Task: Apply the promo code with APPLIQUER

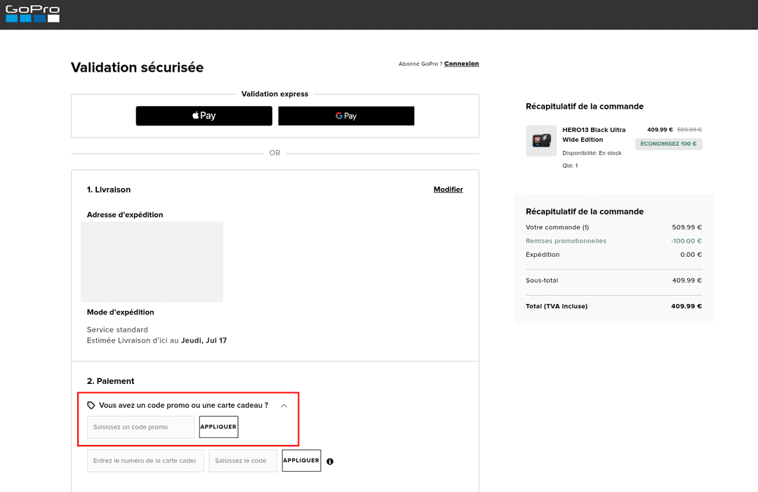Action: pyautogui.click(x=218, y=427)
